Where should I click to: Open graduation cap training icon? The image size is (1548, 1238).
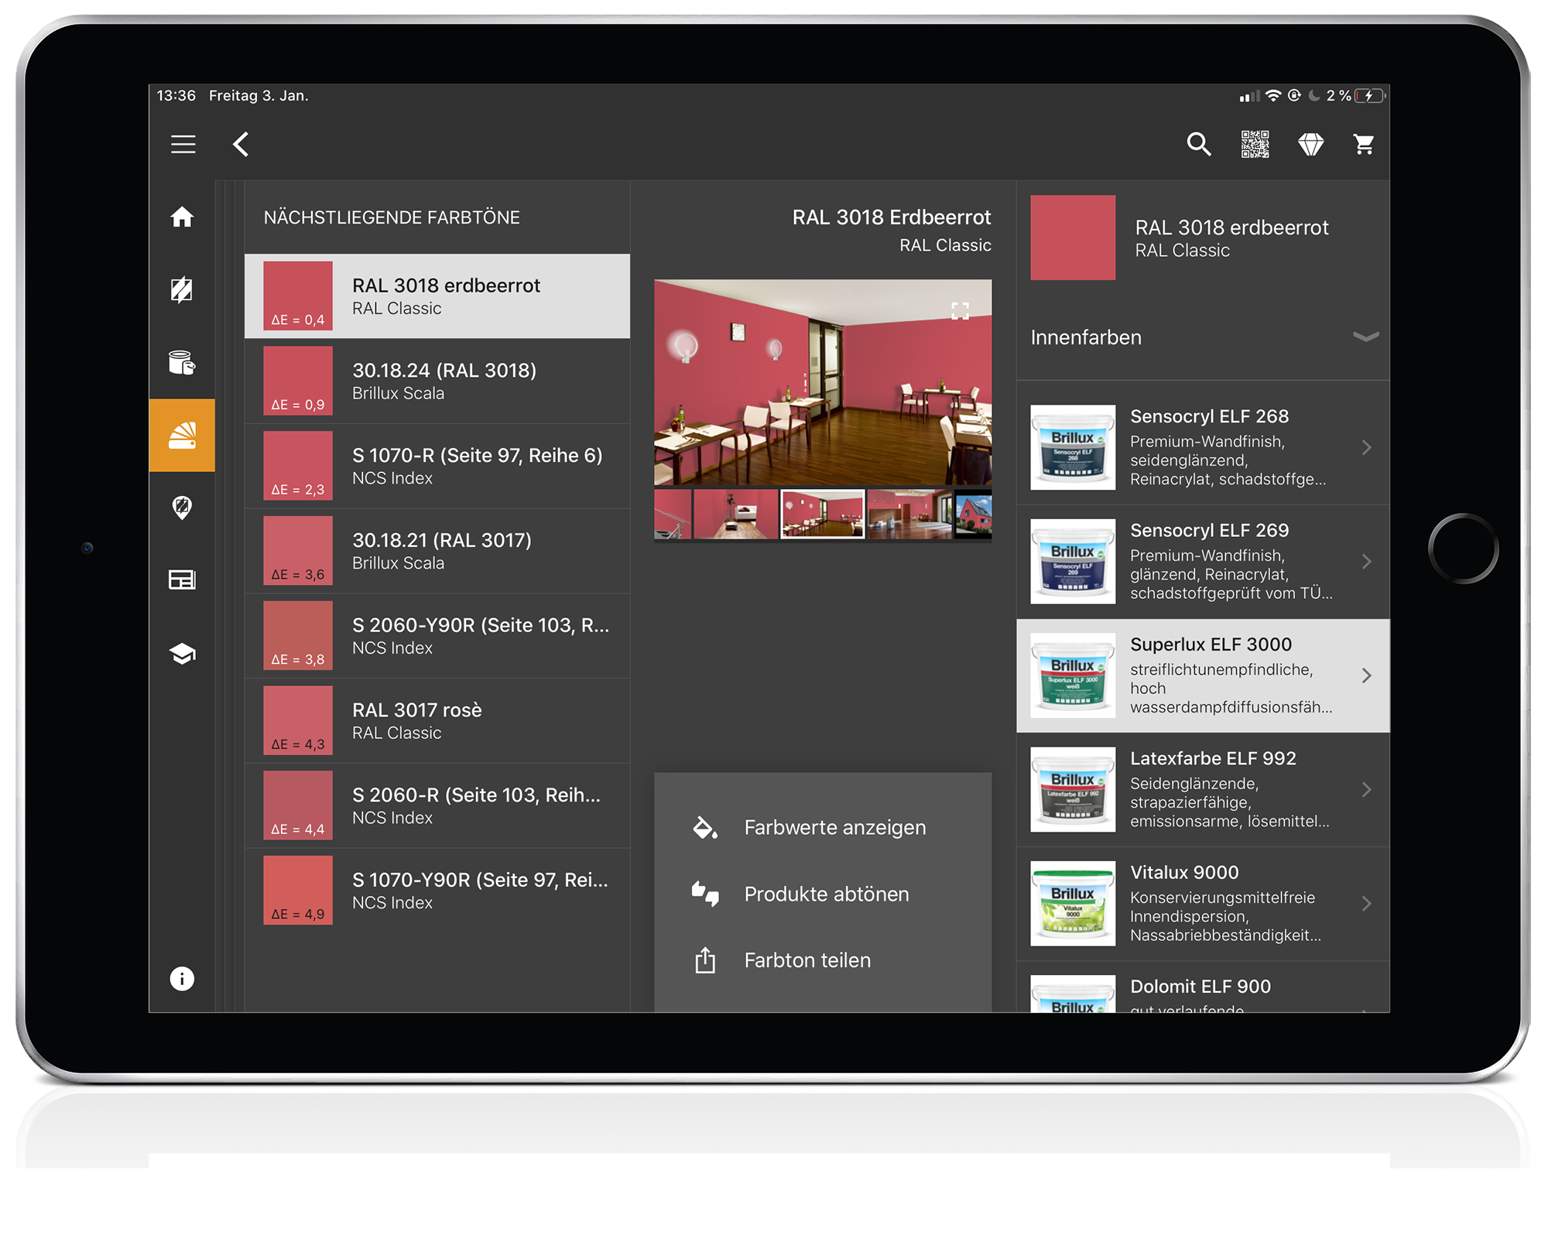pos(182,654)
